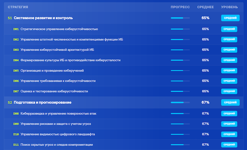The height and width of the screenshot is (150, 247).
Task: Click the СРЕДНИЙ badge in D05 row
Action: point(229,70)
